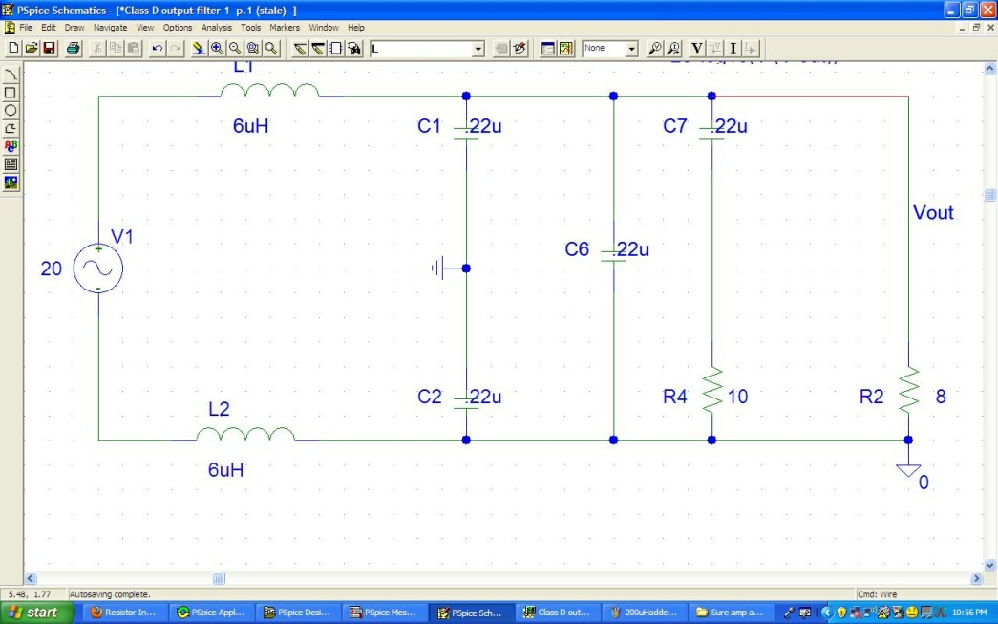Image resolution: width=998 pixels, height=624 pixels.
Task: Print the schematic
Action: click(74, 49)
